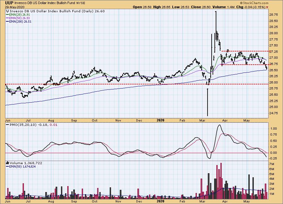Viewport: 283px width, 204px height.
Task: Click the 28.00 price axis label
Action: (x=274, y=33)
